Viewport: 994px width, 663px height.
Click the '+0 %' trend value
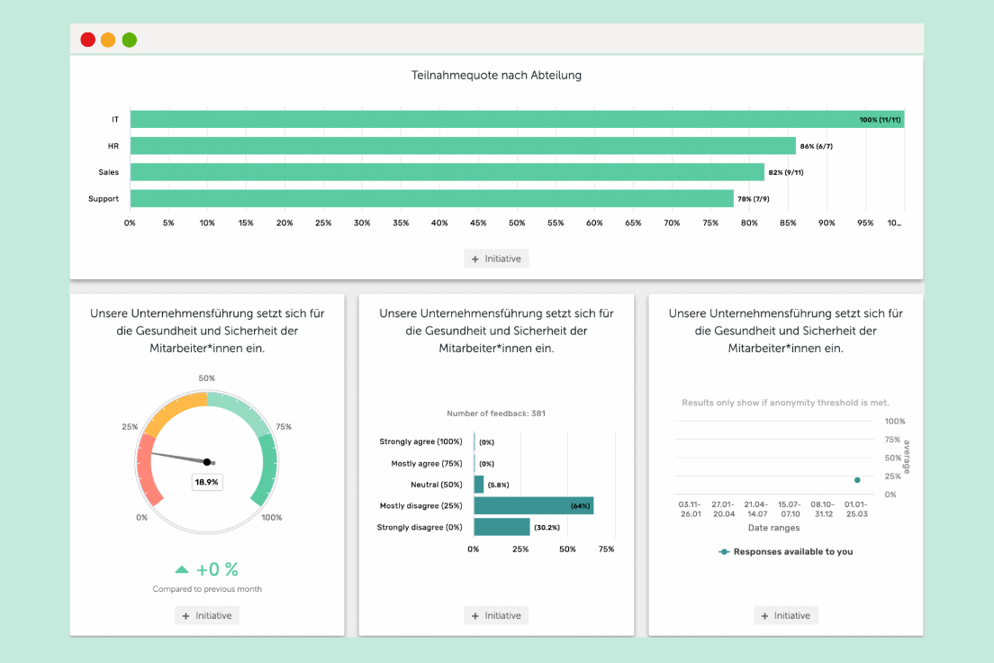tap(218, 569)
